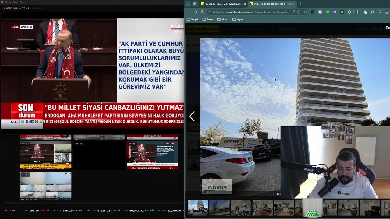The width and height of the screenshot is (390, 219).
Task: Open the empty YT #5 stream tile
Action: point(99,155)
